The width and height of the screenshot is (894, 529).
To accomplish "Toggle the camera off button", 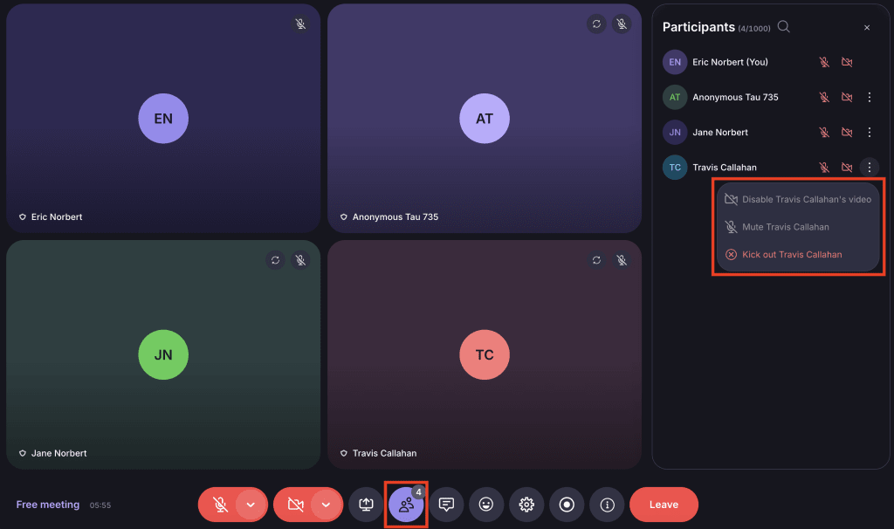I will [295, 505].
